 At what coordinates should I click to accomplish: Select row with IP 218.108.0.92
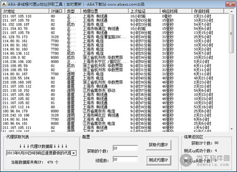(115, 57)
